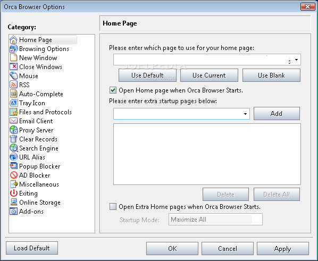Click the Online Storage computer icon

point(14,202)
